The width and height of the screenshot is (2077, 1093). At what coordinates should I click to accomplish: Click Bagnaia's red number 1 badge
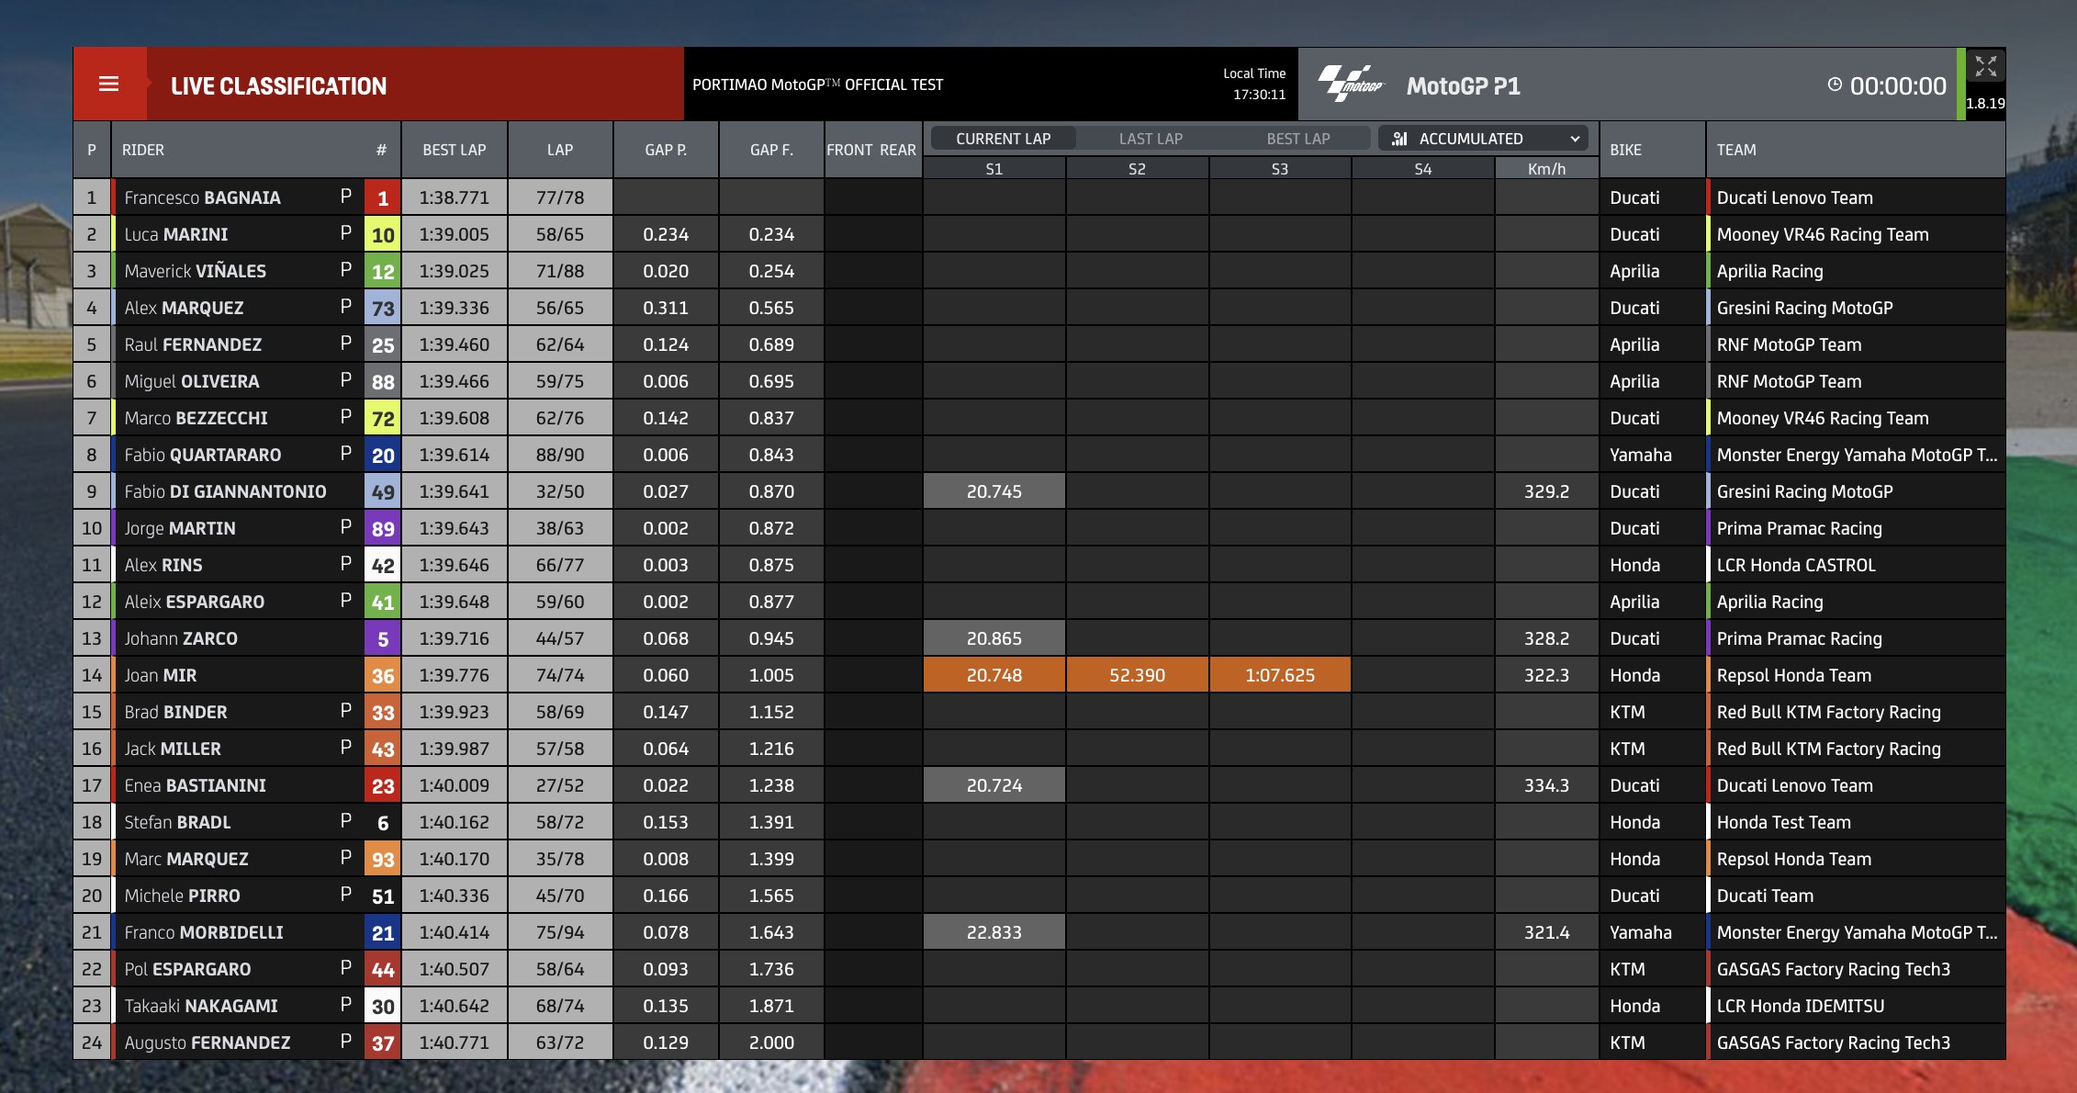coord(383,197)
